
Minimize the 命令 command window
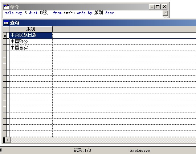click(152, 7)
